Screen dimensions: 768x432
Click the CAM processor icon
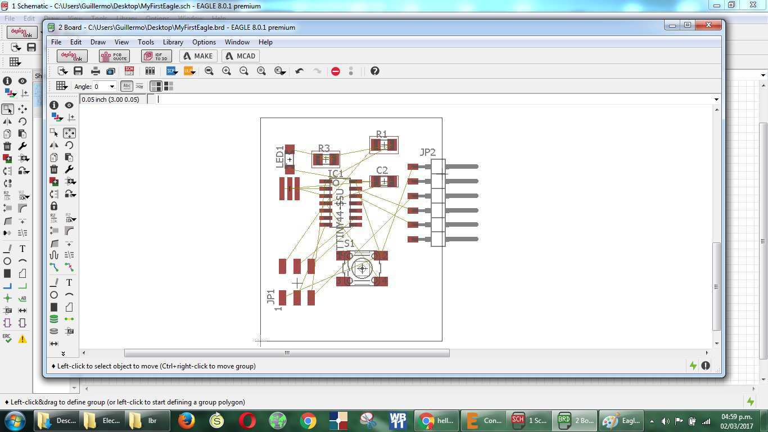click(111, 71)
